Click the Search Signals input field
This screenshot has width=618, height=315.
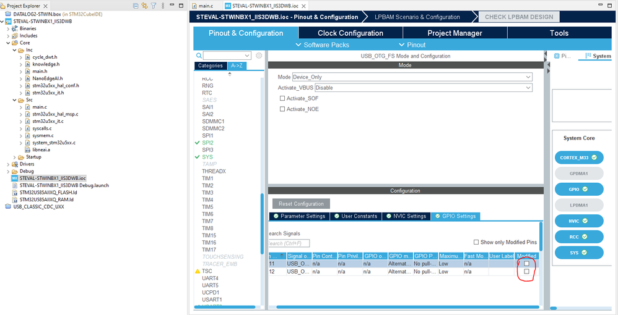pyautogui.click(x=289, y=243)
